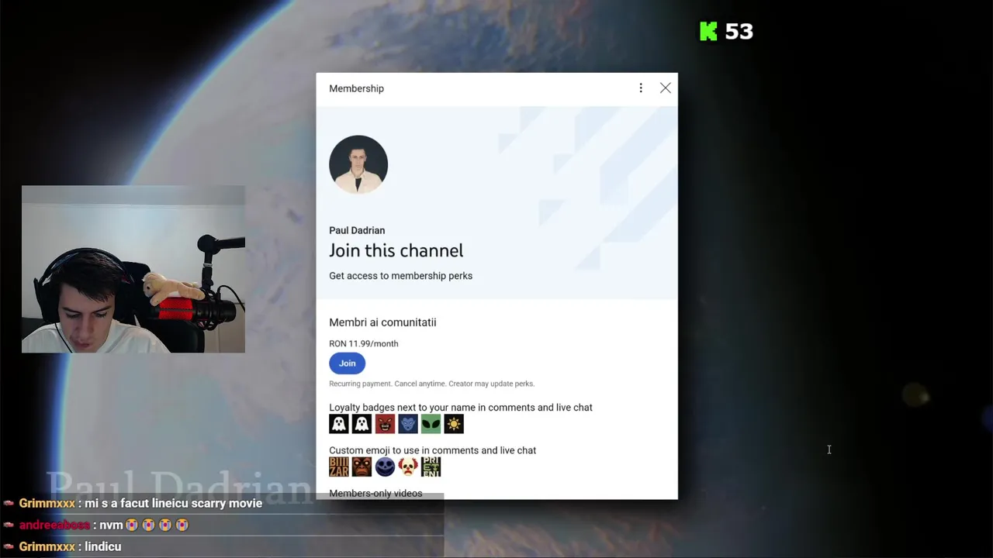Click andreeaboss username in chat
This screenshot has width=993, height=558.
(x=54, y=525)
